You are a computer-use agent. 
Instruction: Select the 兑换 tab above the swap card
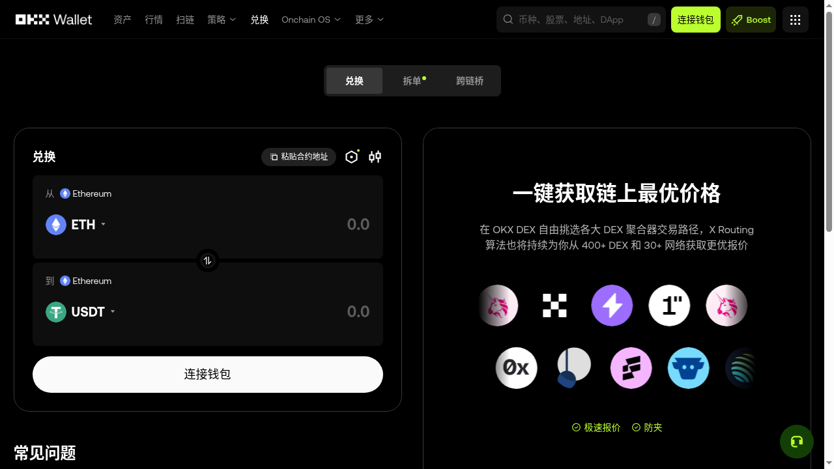tap(354, 81)
